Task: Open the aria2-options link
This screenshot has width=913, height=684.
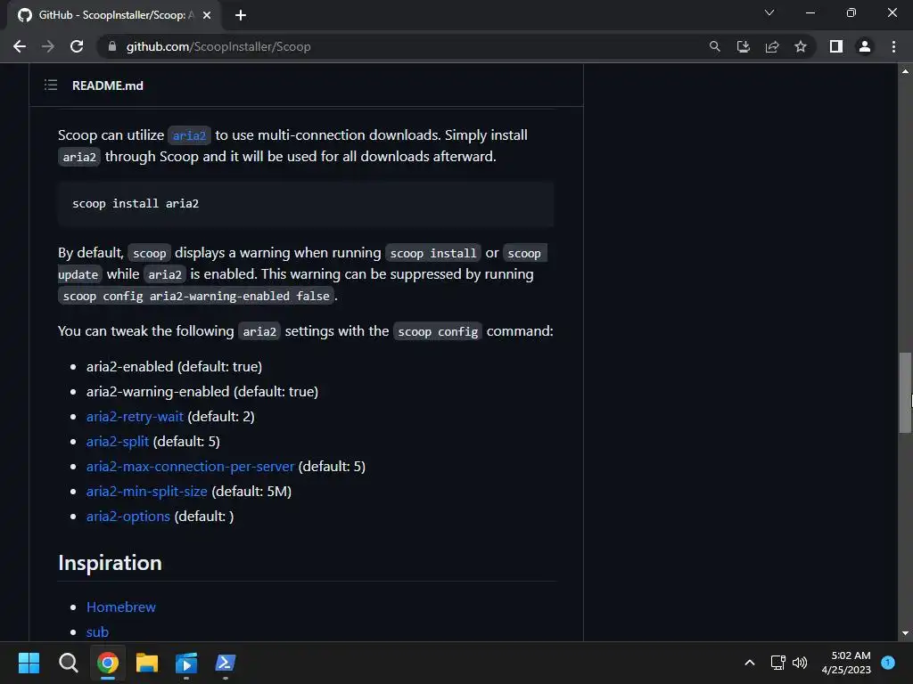Action: [128, 517]
